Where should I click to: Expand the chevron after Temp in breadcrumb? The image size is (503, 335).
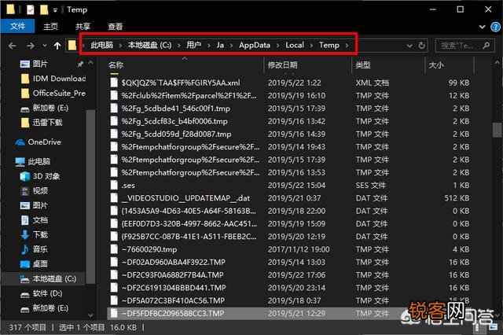(x=347, y=46)
